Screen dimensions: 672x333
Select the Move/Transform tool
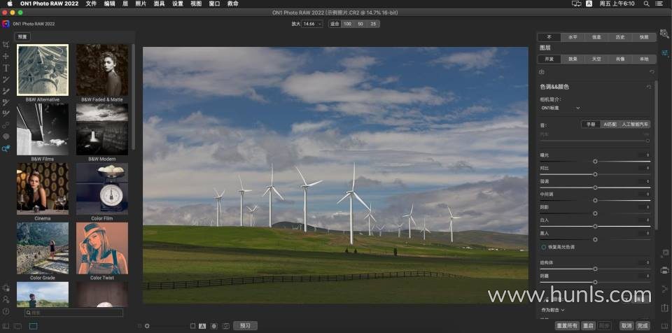(6, 56)
